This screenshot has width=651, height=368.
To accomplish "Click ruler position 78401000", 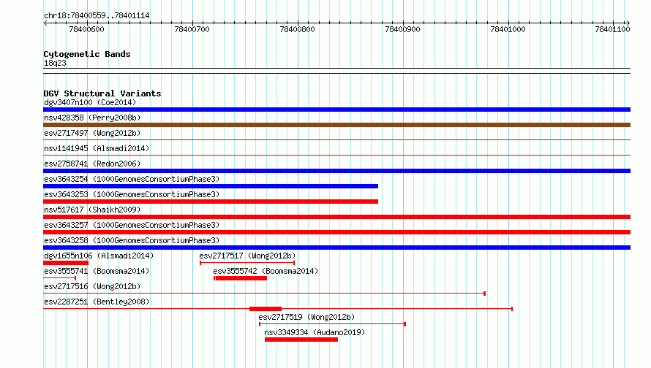I will click(x=508, y=29).
